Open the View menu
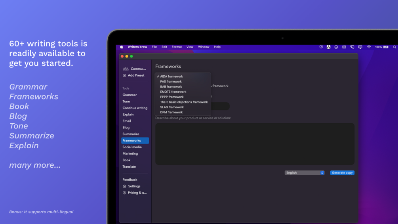This screenshot has height=224, width=398. pos(190,47)
